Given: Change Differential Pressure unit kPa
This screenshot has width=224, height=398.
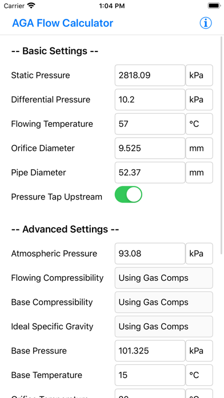Looking at the screenshot, I should pos(199,100).
